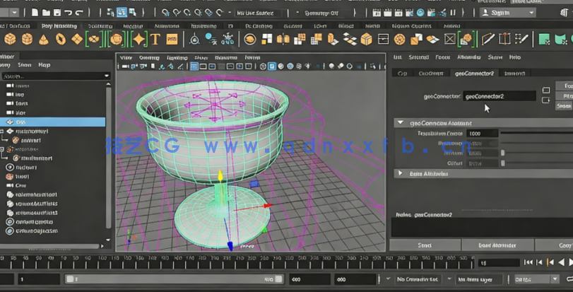Open the outliner search dropdown arrow
Viewport: 573px width, 292px height.
pos(107,76)
